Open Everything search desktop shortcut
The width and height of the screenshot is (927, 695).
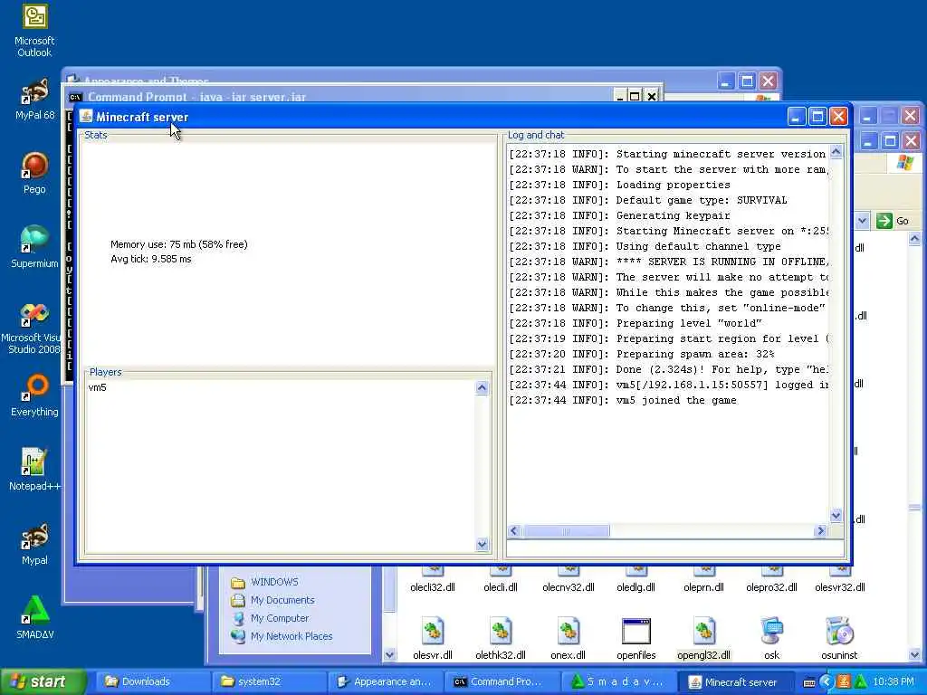coord(34,395)
